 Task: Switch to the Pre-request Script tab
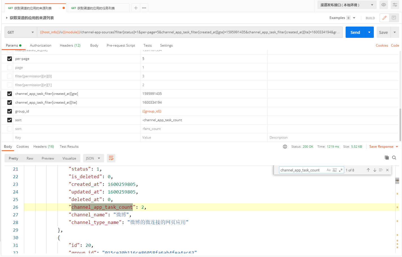point(121,45)
